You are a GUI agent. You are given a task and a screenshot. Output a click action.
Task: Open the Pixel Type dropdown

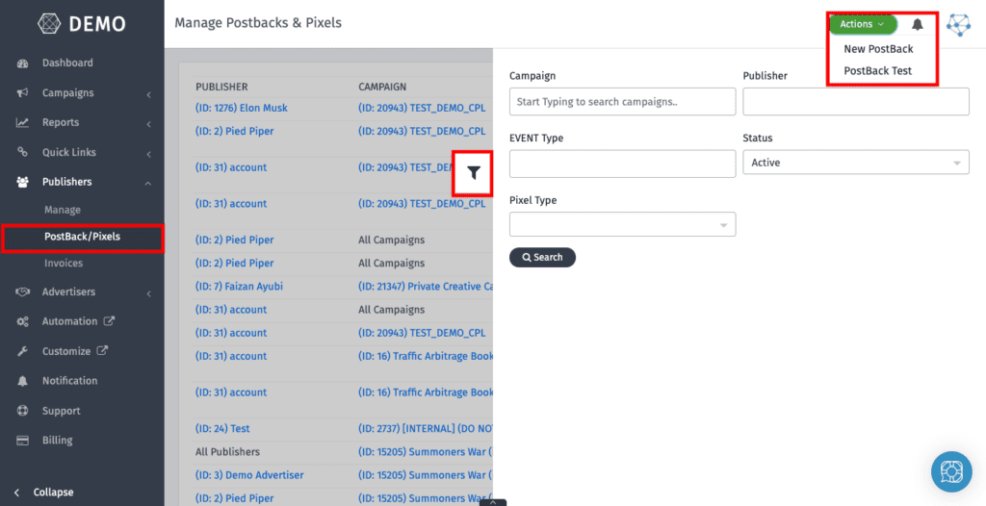point(622,224)
